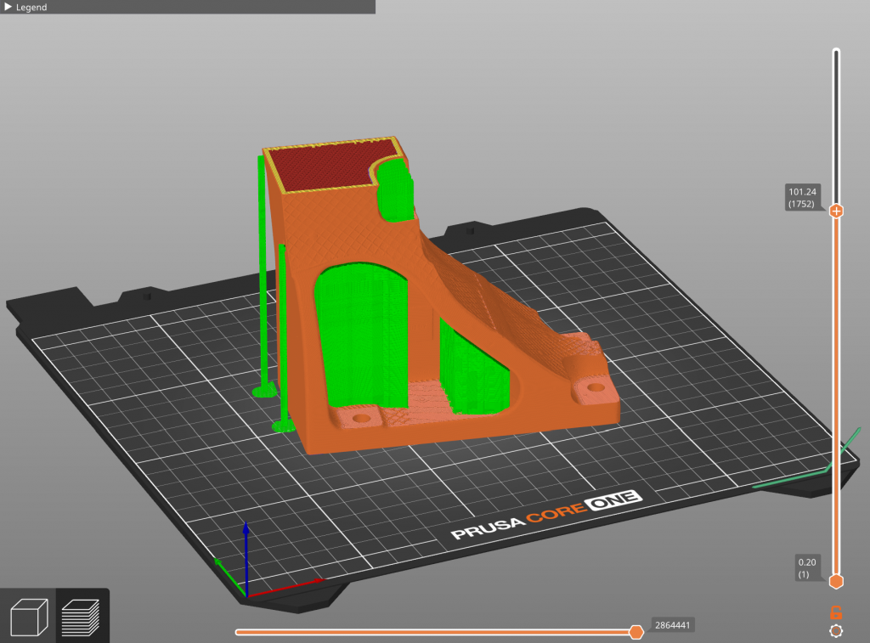Image resolution: width=870 pixels, height=643 pixels.
Task: Click the 0.20 (1) bottom layer label
Action: (806, 567)
